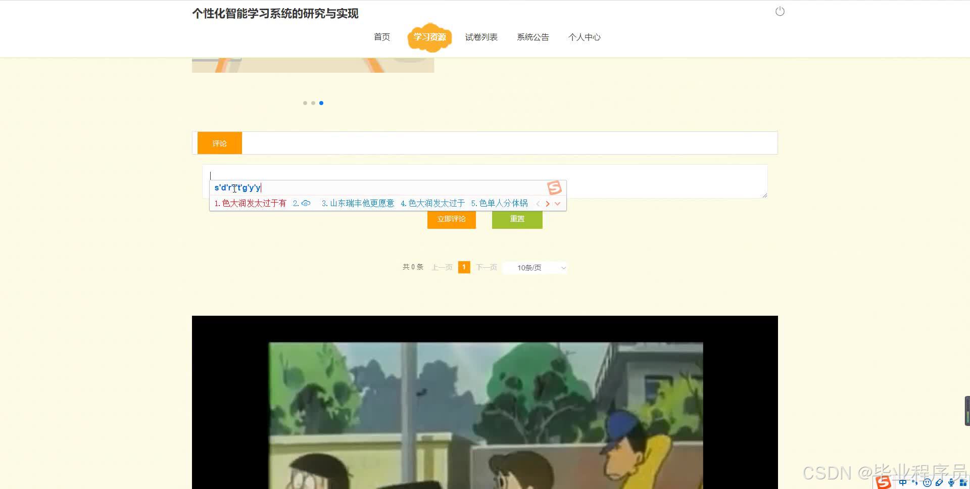
Task: Go to next page of IME candidates
Action: point(548,204)
